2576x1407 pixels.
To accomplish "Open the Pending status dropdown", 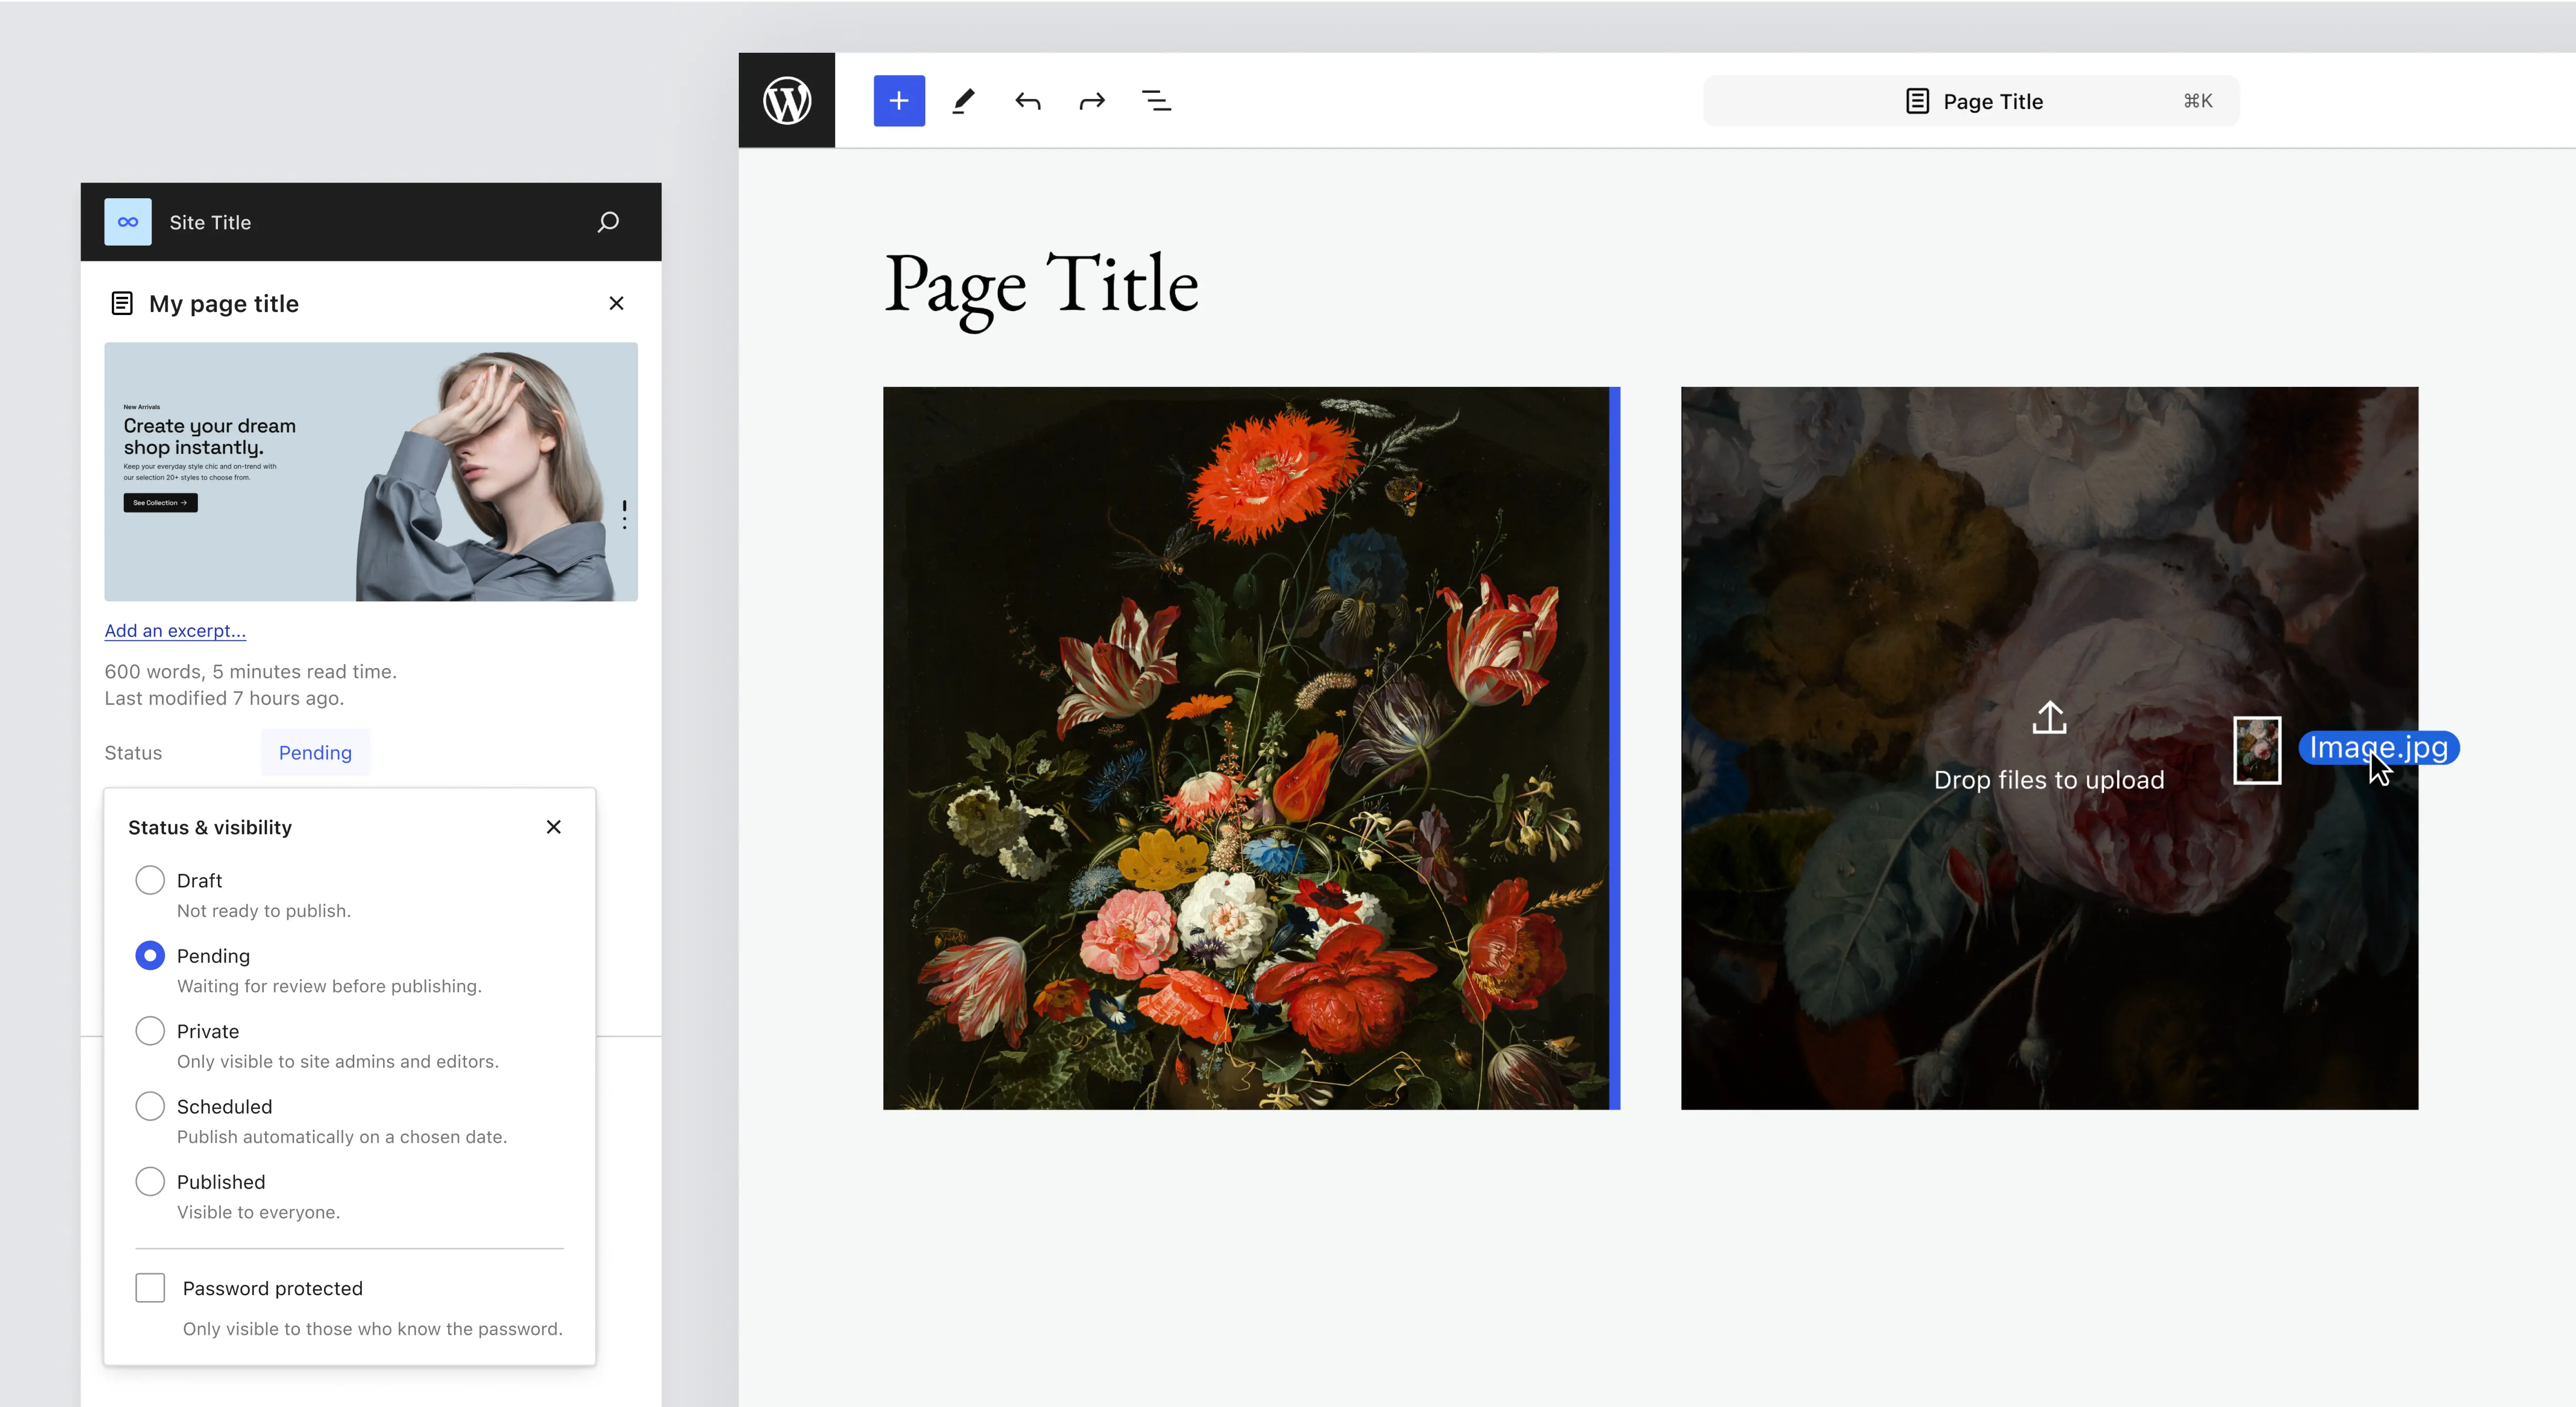I will [x=315, y=753].
